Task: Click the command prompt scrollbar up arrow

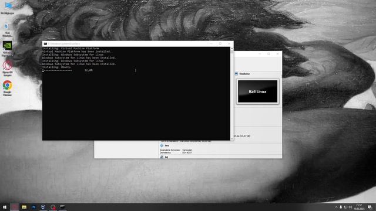Action: (232, 49)
